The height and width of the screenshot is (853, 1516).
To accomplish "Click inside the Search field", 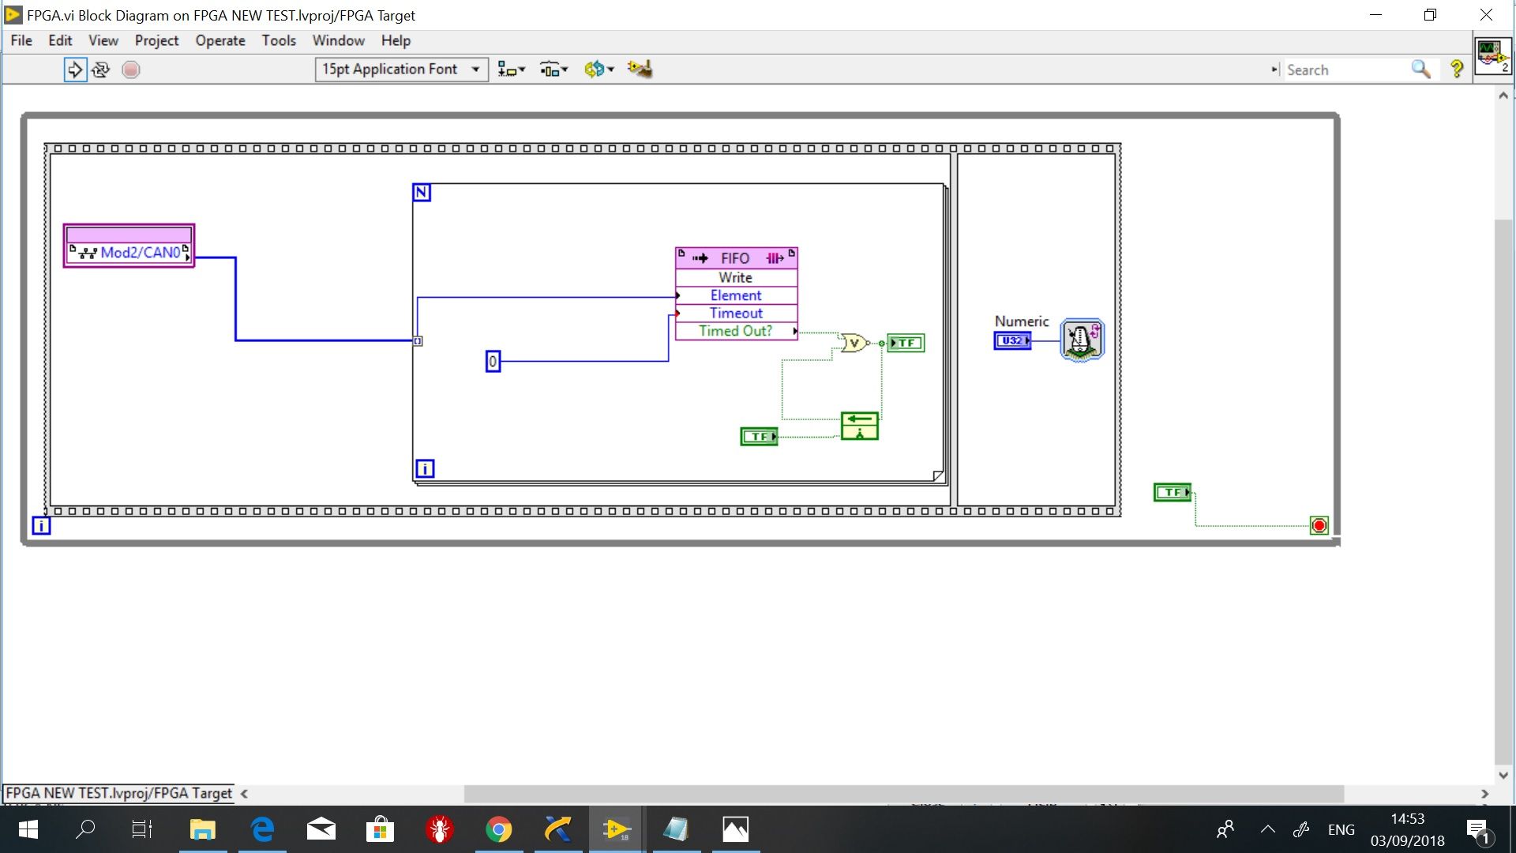I will point(1345,70).
